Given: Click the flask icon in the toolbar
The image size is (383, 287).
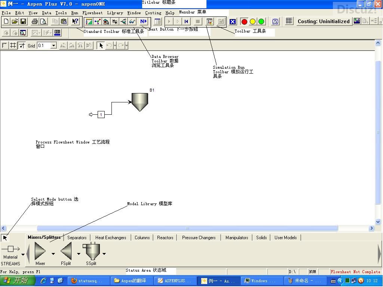Looking at the screenshot, I should coord(275,22).
